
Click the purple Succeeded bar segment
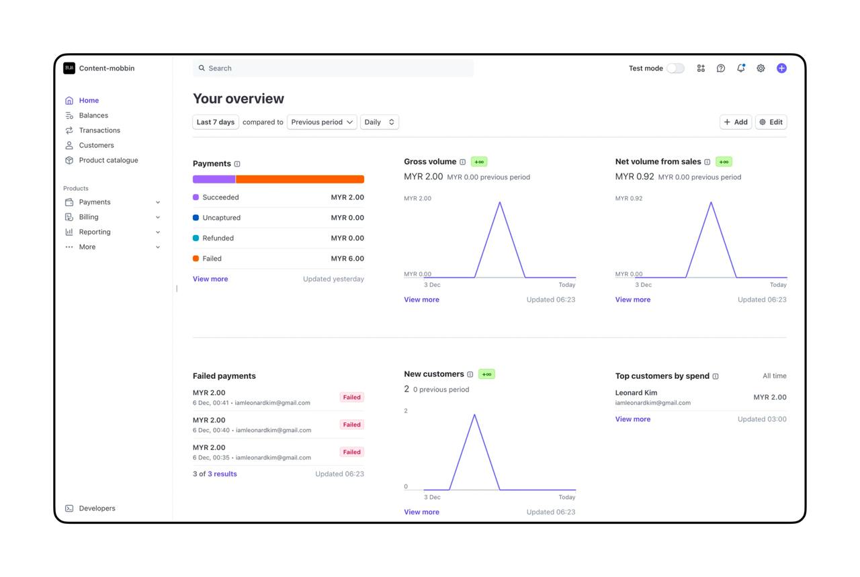coord(214,179)
